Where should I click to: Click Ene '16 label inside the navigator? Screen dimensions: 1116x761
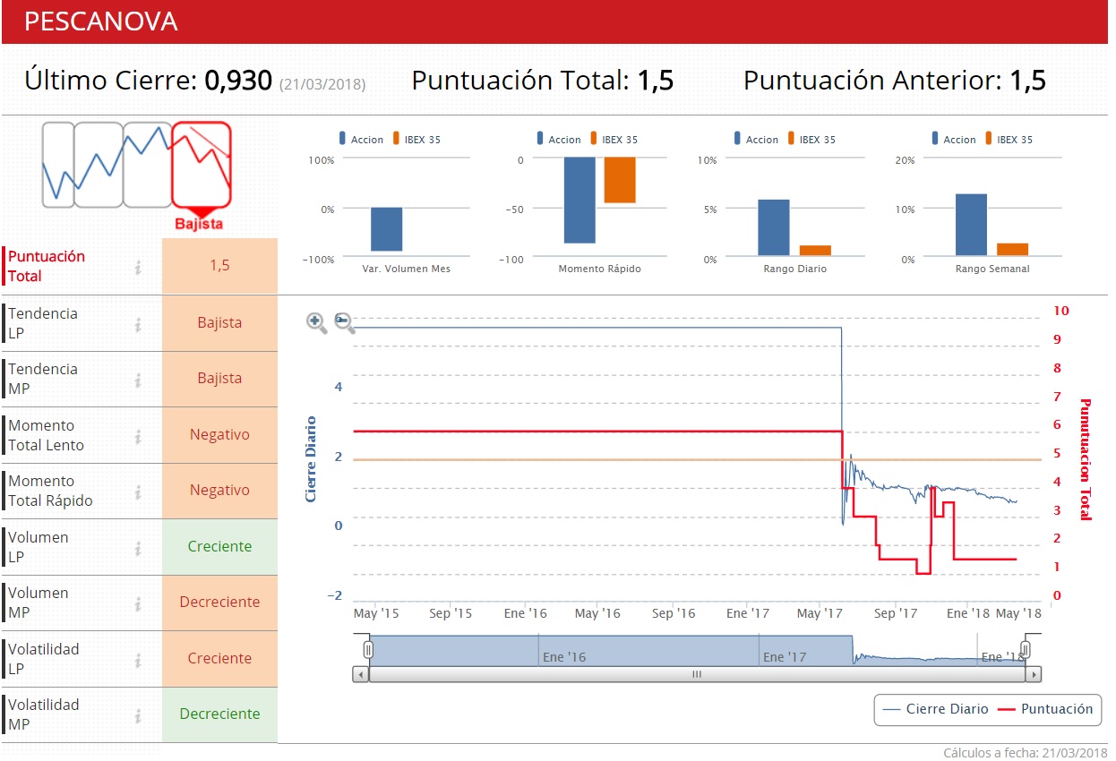[564, 657]
